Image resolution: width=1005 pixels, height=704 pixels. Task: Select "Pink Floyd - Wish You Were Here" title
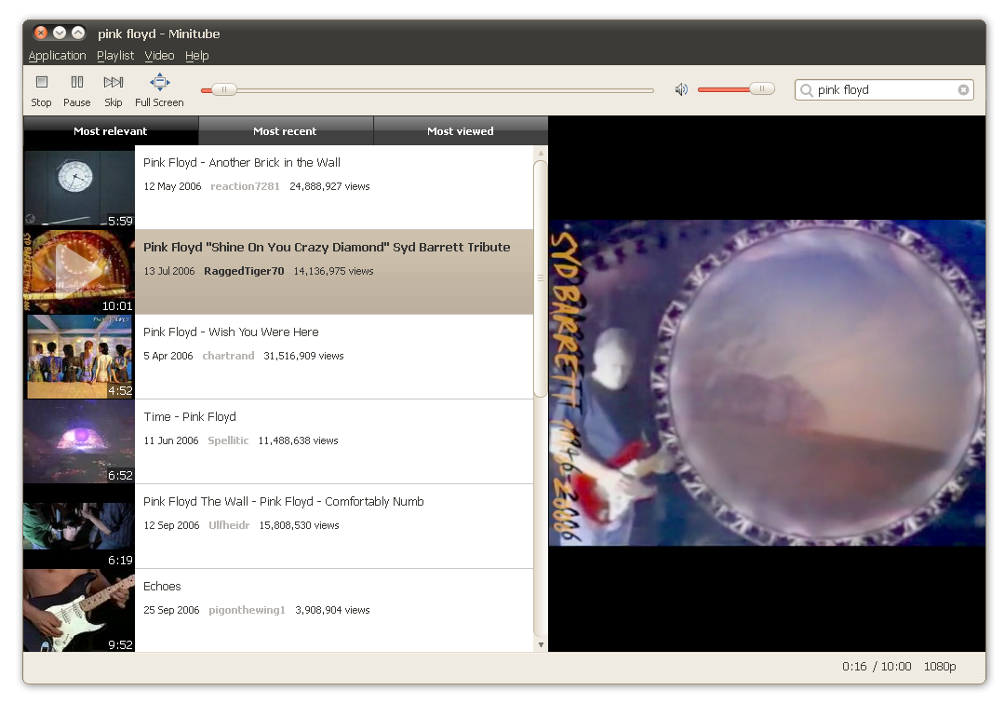click(x=231, y=332)
